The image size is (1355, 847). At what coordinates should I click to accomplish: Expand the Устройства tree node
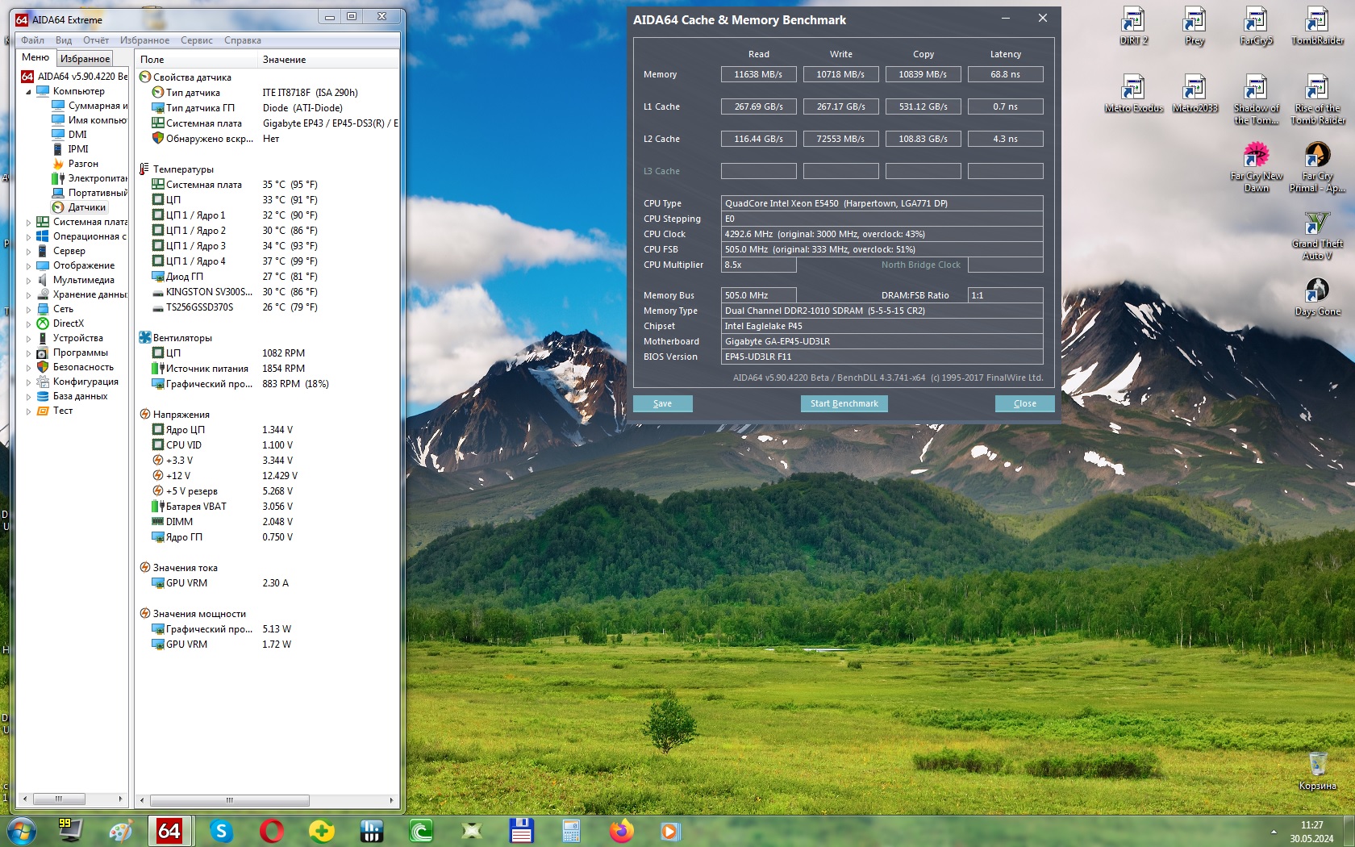[28, 338]
